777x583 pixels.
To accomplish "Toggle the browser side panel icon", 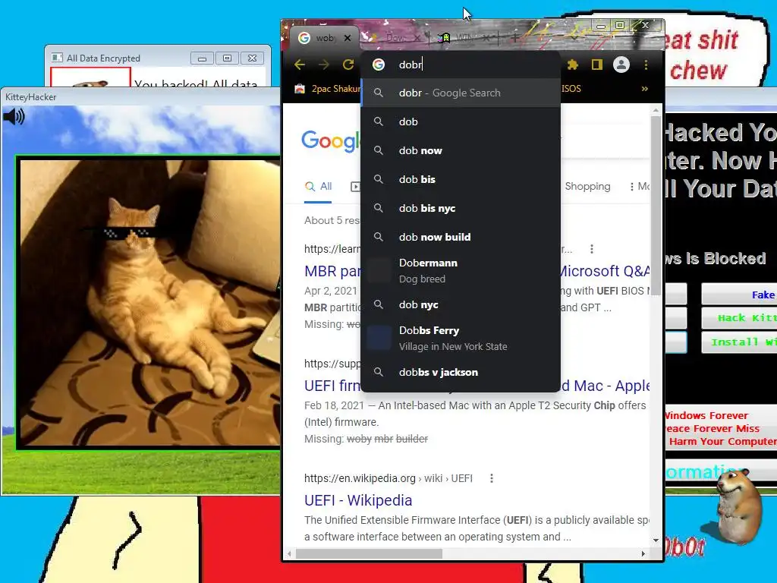I will coord(597,65).
